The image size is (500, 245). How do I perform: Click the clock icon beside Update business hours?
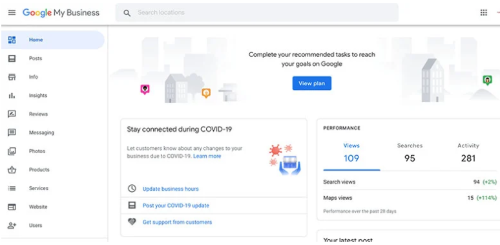pyautogui.click(x=132, y=189)
